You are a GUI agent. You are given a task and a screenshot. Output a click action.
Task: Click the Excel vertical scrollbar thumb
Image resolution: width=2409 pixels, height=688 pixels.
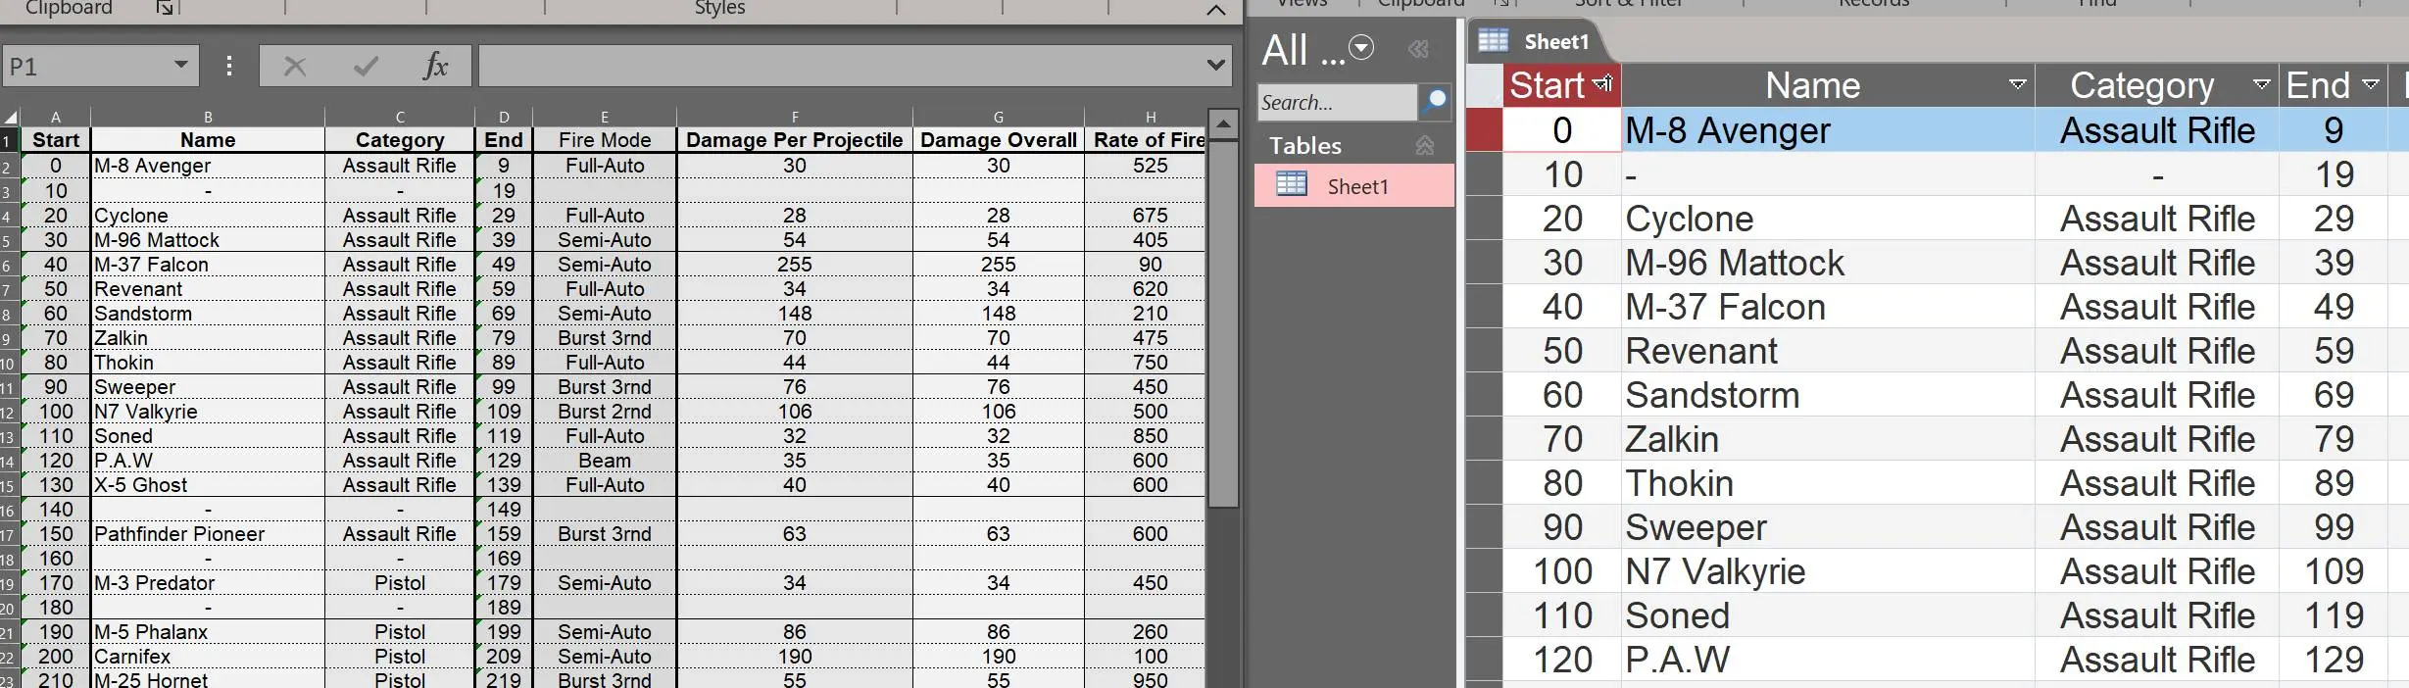click(x=1222, y=323)
